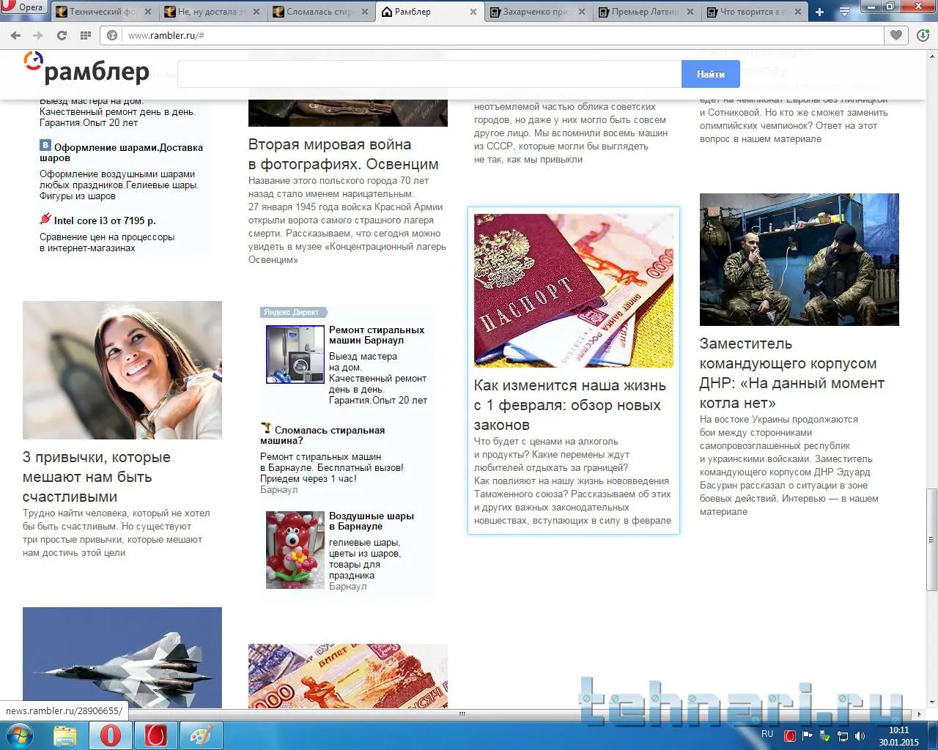Image resolution: width=938 pixels, height=750 pixels.
Task: Open the volume speaker tray icon
Action: [860, 736]
